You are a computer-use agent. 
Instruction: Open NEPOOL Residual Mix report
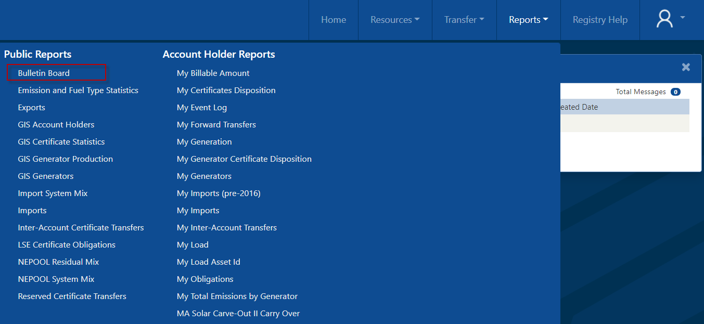(58, 262)
